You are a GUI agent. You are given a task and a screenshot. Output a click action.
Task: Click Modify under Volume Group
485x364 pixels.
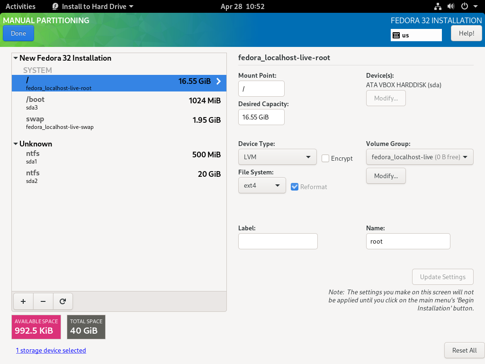point(386,176)
